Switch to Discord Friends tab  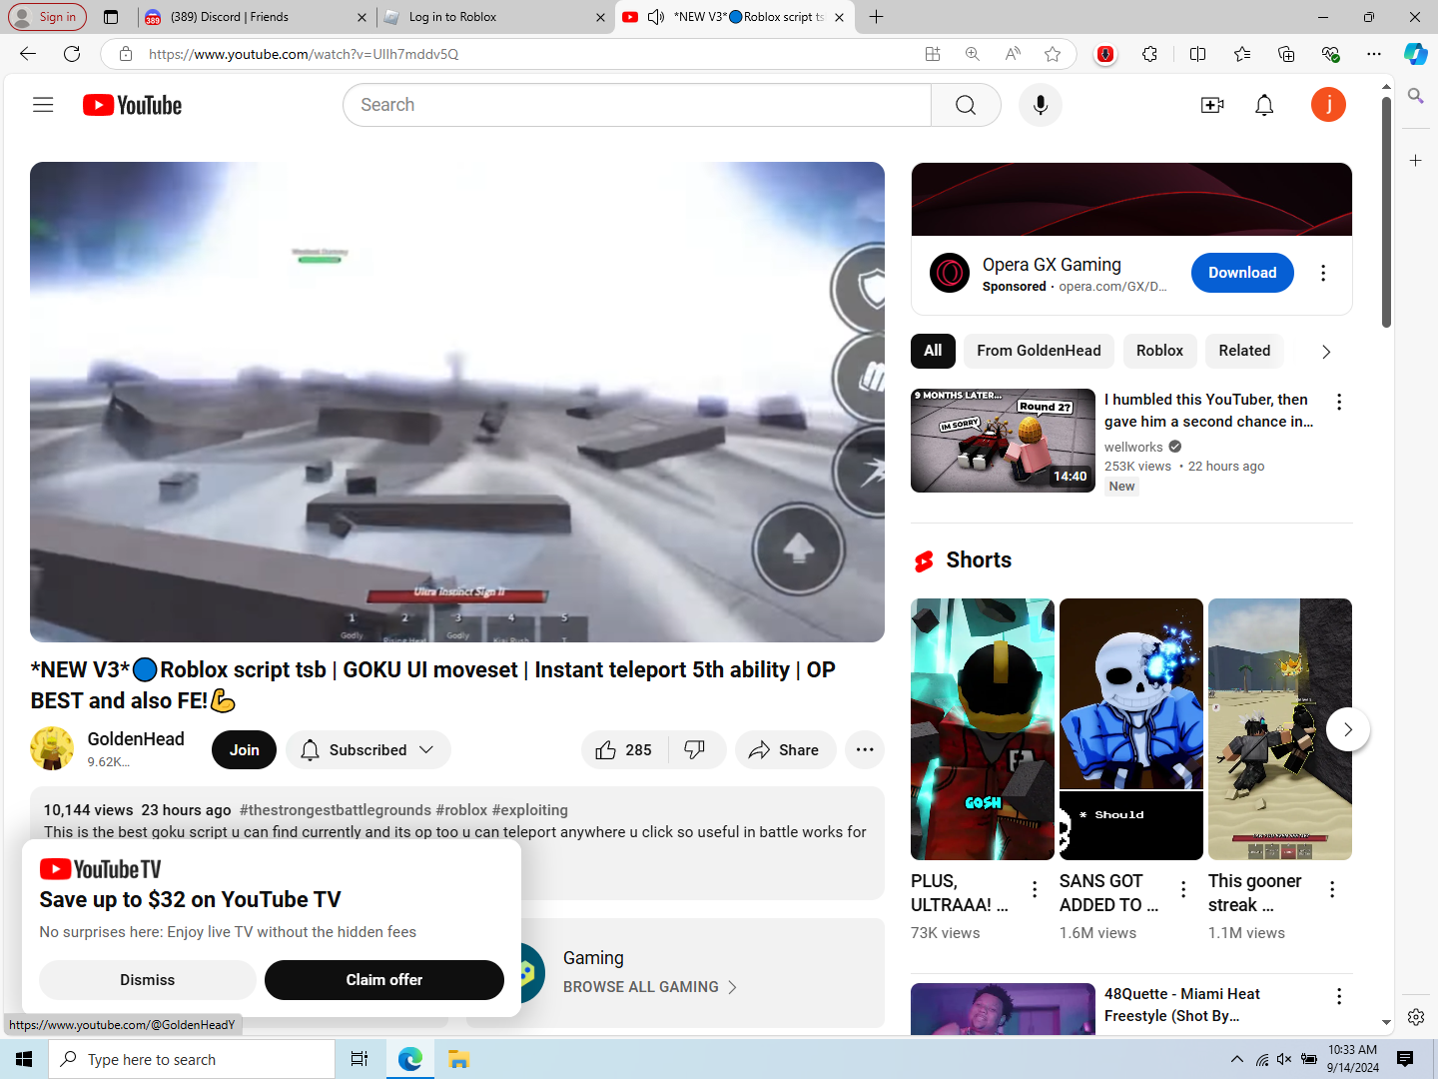point(254,17)
